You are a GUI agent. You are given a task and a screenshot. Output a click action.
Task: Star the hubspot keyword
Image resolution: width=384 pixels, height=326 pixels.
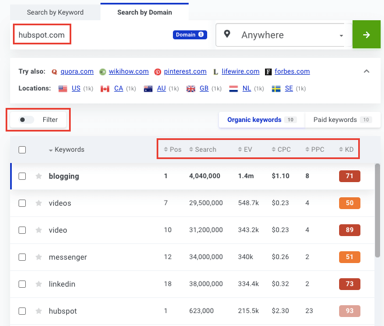tap(38, 311)
